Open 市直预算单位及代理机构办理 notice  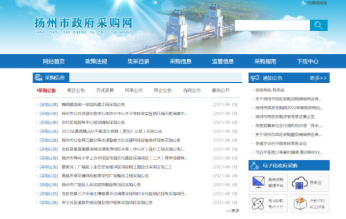coord(288,126)
